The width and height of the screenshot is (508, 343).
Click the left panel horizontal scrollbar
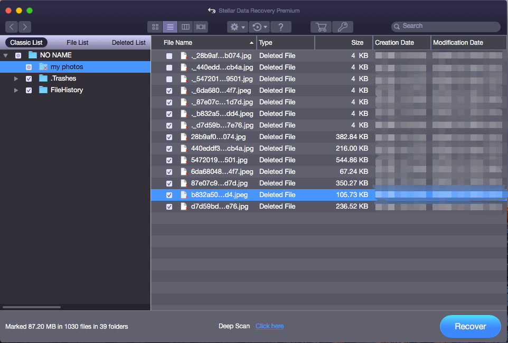point(32,307)
